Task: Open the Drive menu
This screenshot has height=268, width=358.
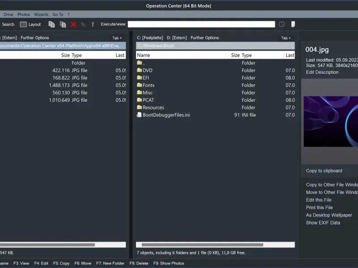Action: click(x=8, y=14)
